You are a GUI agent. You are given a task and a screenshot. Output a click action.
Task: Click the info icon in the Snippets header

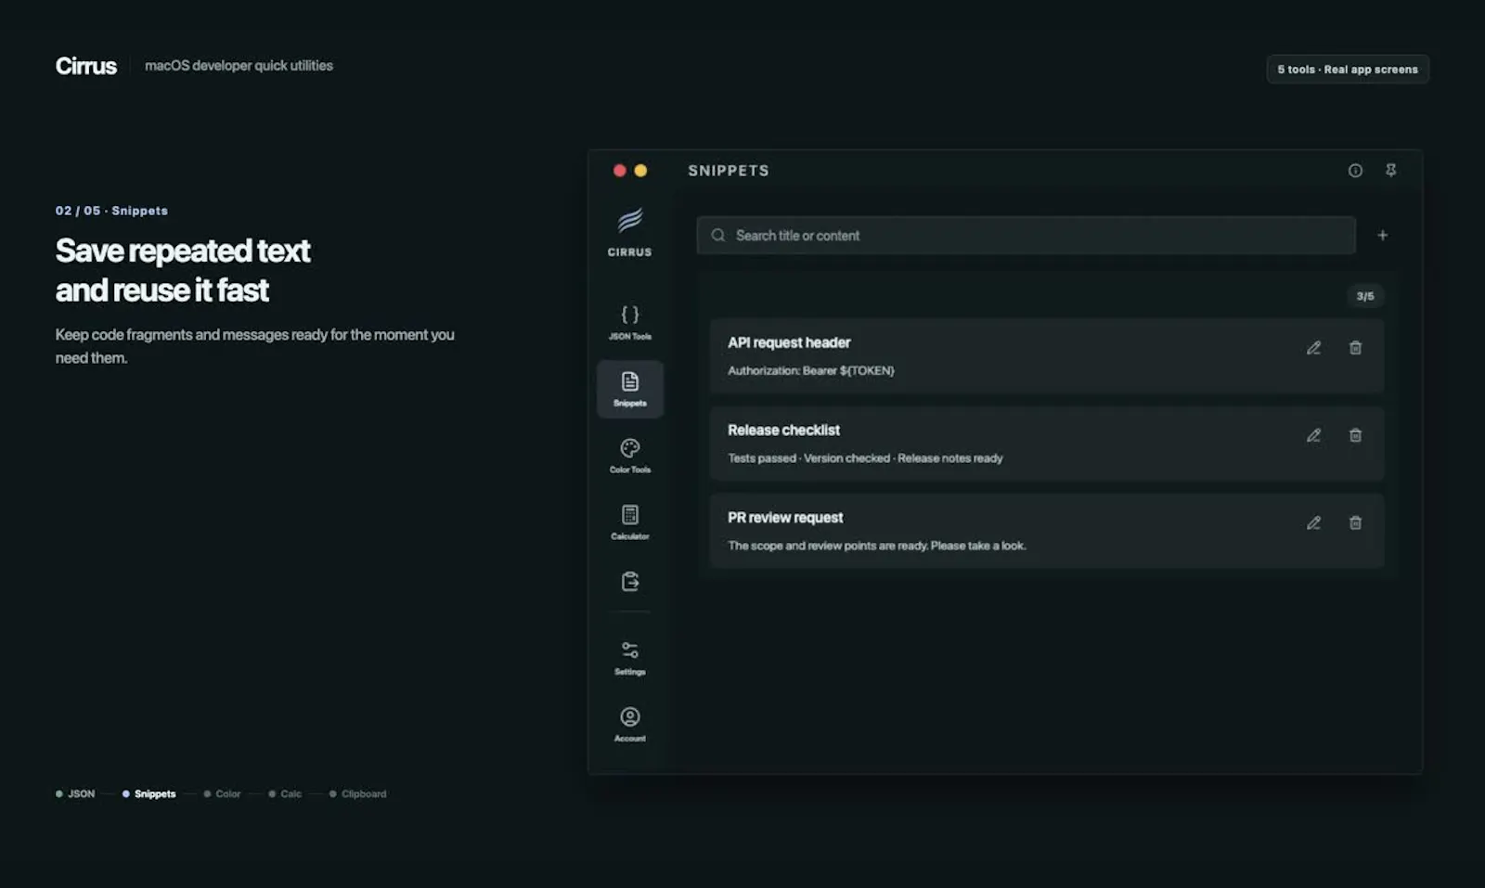click(1355, 171)
